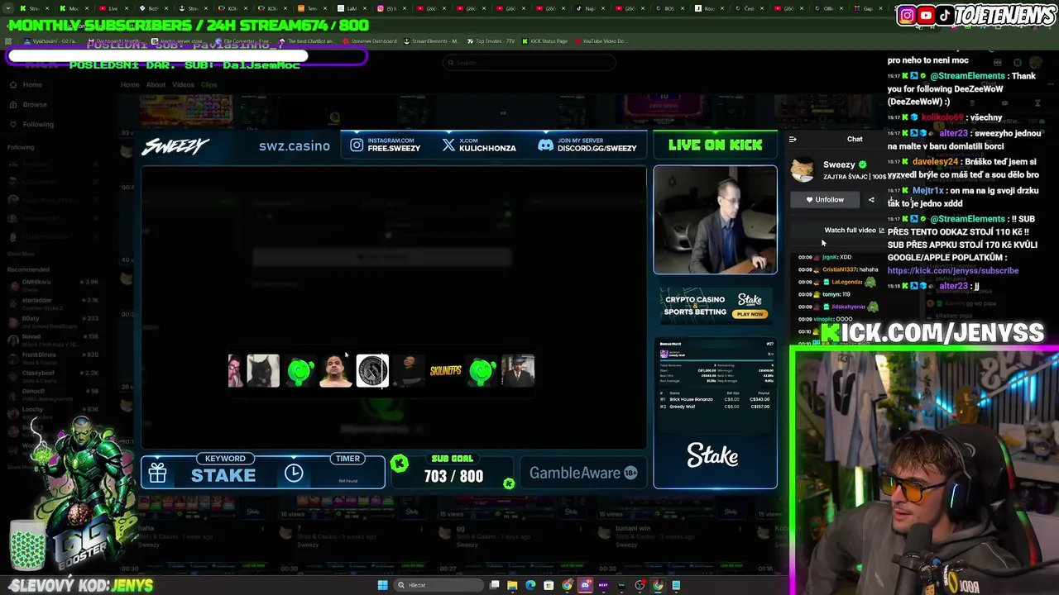Click the swz.casino text in the overlay

(294, 145)
